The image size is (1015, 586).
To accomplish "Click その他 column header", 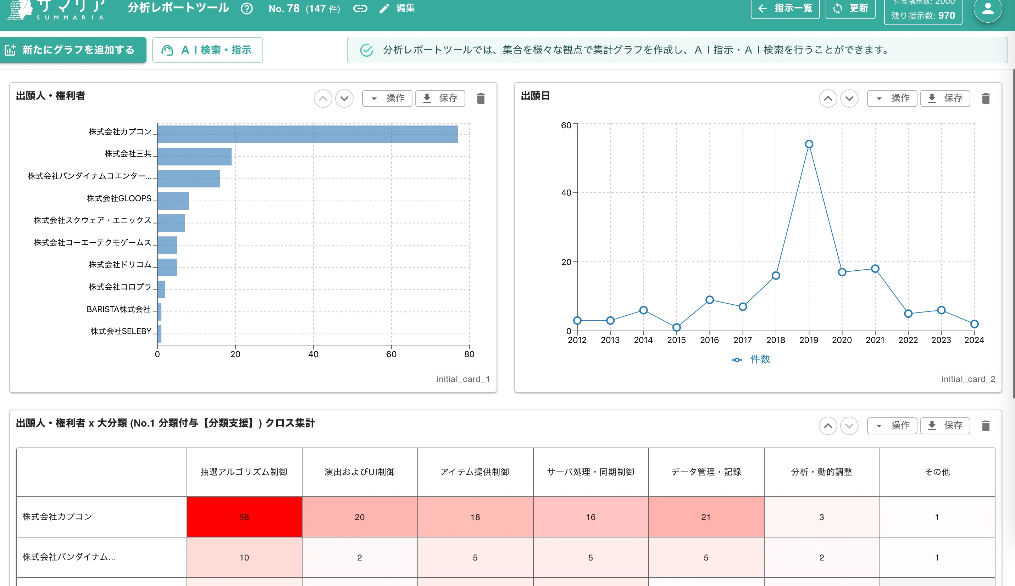I will coord(937,472).
